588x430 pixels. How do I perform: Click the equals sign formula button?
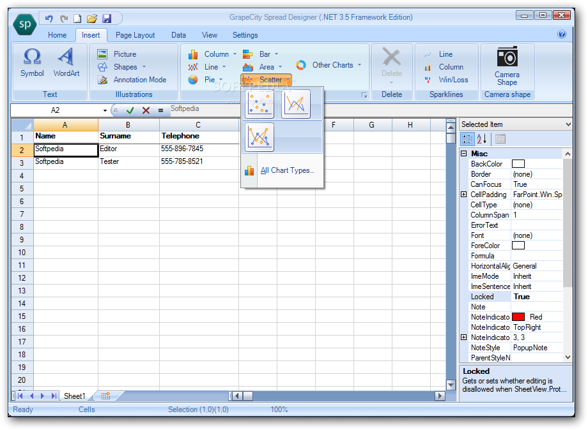coord(160,110)
